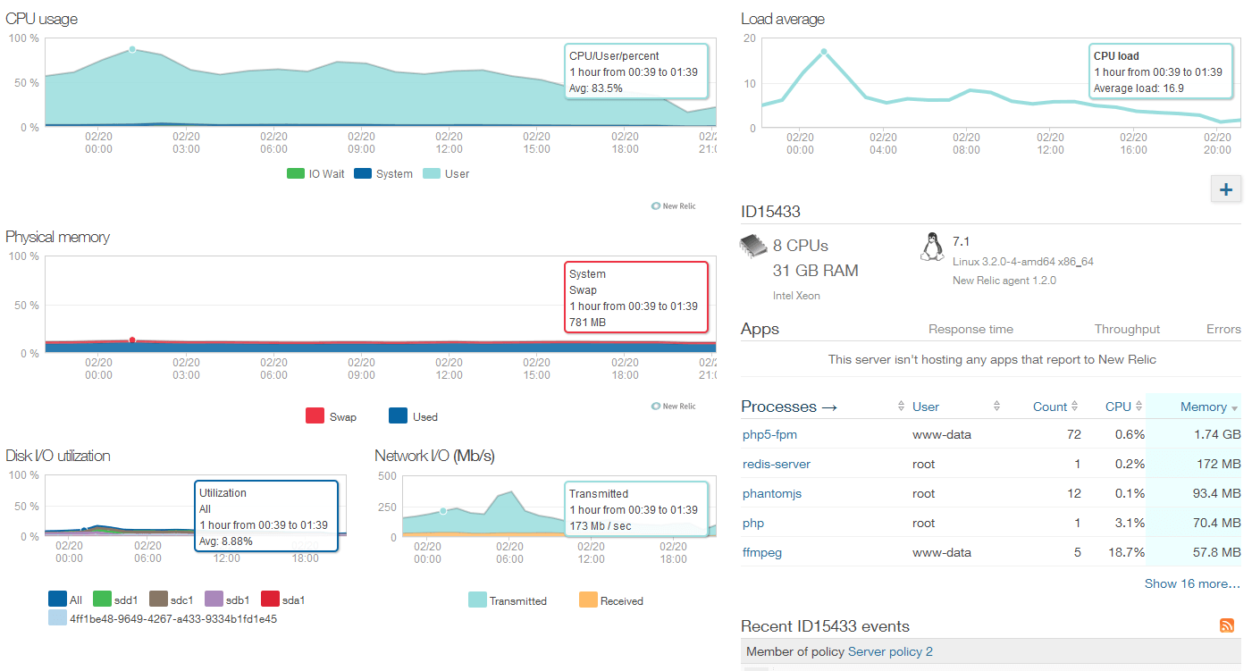1252x671 pixels.
Task: Sort processes by CPU column
Action: tap(1124, 407)
